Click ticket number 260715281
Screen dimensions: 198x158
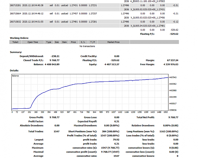pos(16,5)
